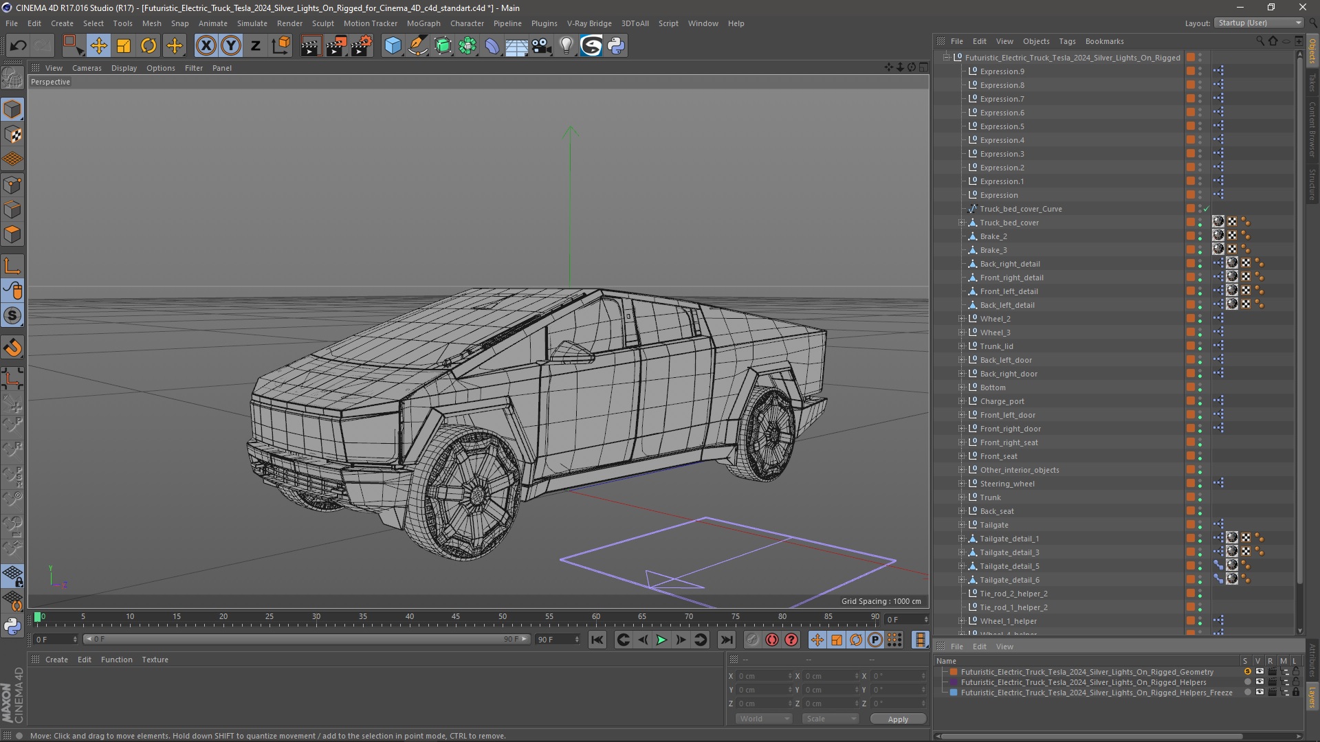The image size is (1320, 742).
Task: Select Edges mode icon in left palette
Action: tap(12, 210)
